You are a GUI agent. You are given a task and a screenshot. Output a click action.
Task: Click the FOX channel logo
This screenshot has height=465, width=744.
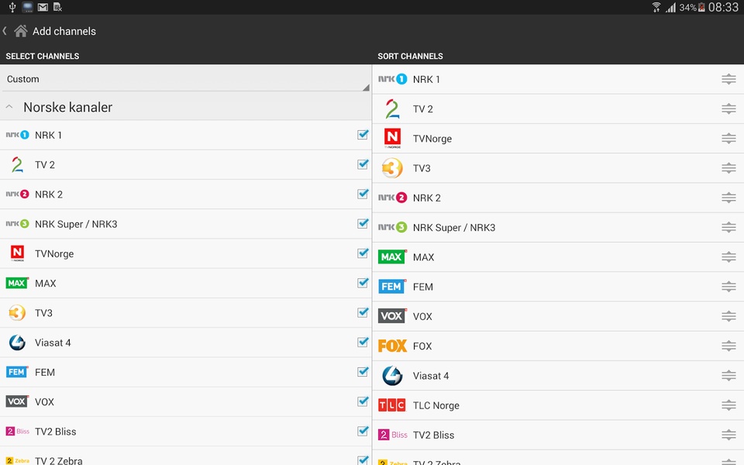[392, 346]
